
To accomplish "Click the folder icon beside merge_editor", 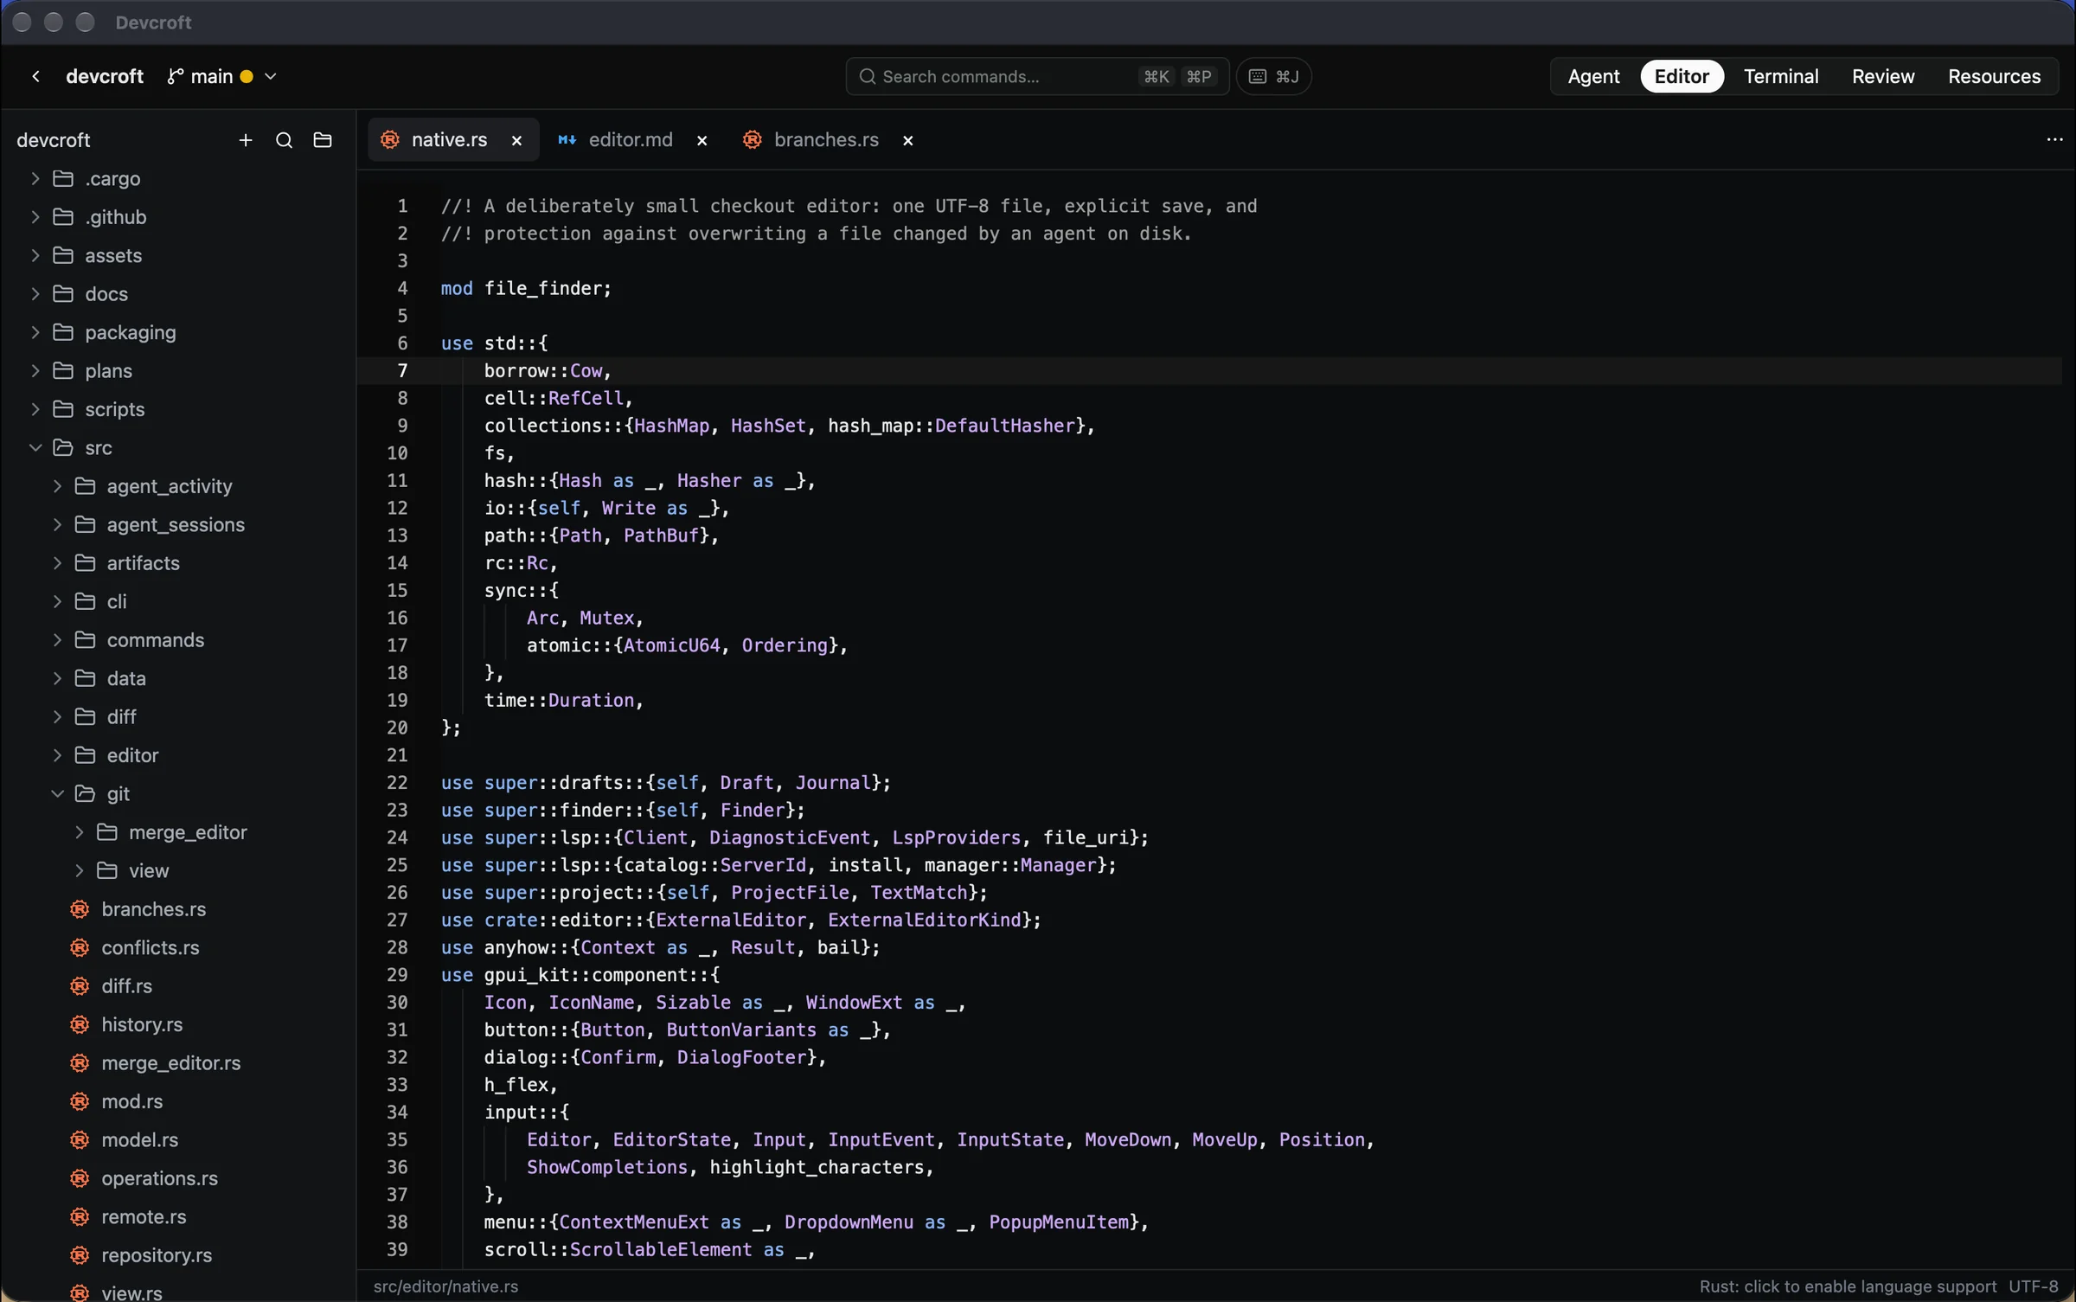I will click(x=107, y=832).
